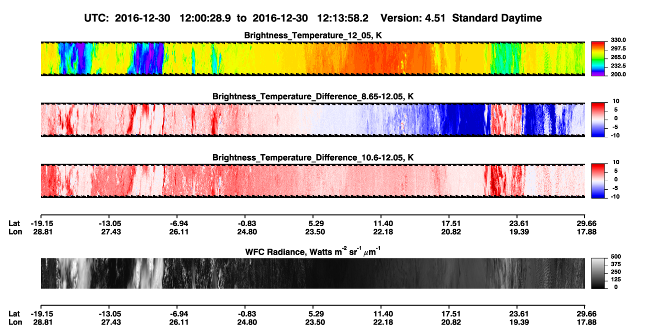Click Lat 11.40 under the 10.6-12.05 panel
The width and height of the screenshot is (650, 333).
(380, 223)
